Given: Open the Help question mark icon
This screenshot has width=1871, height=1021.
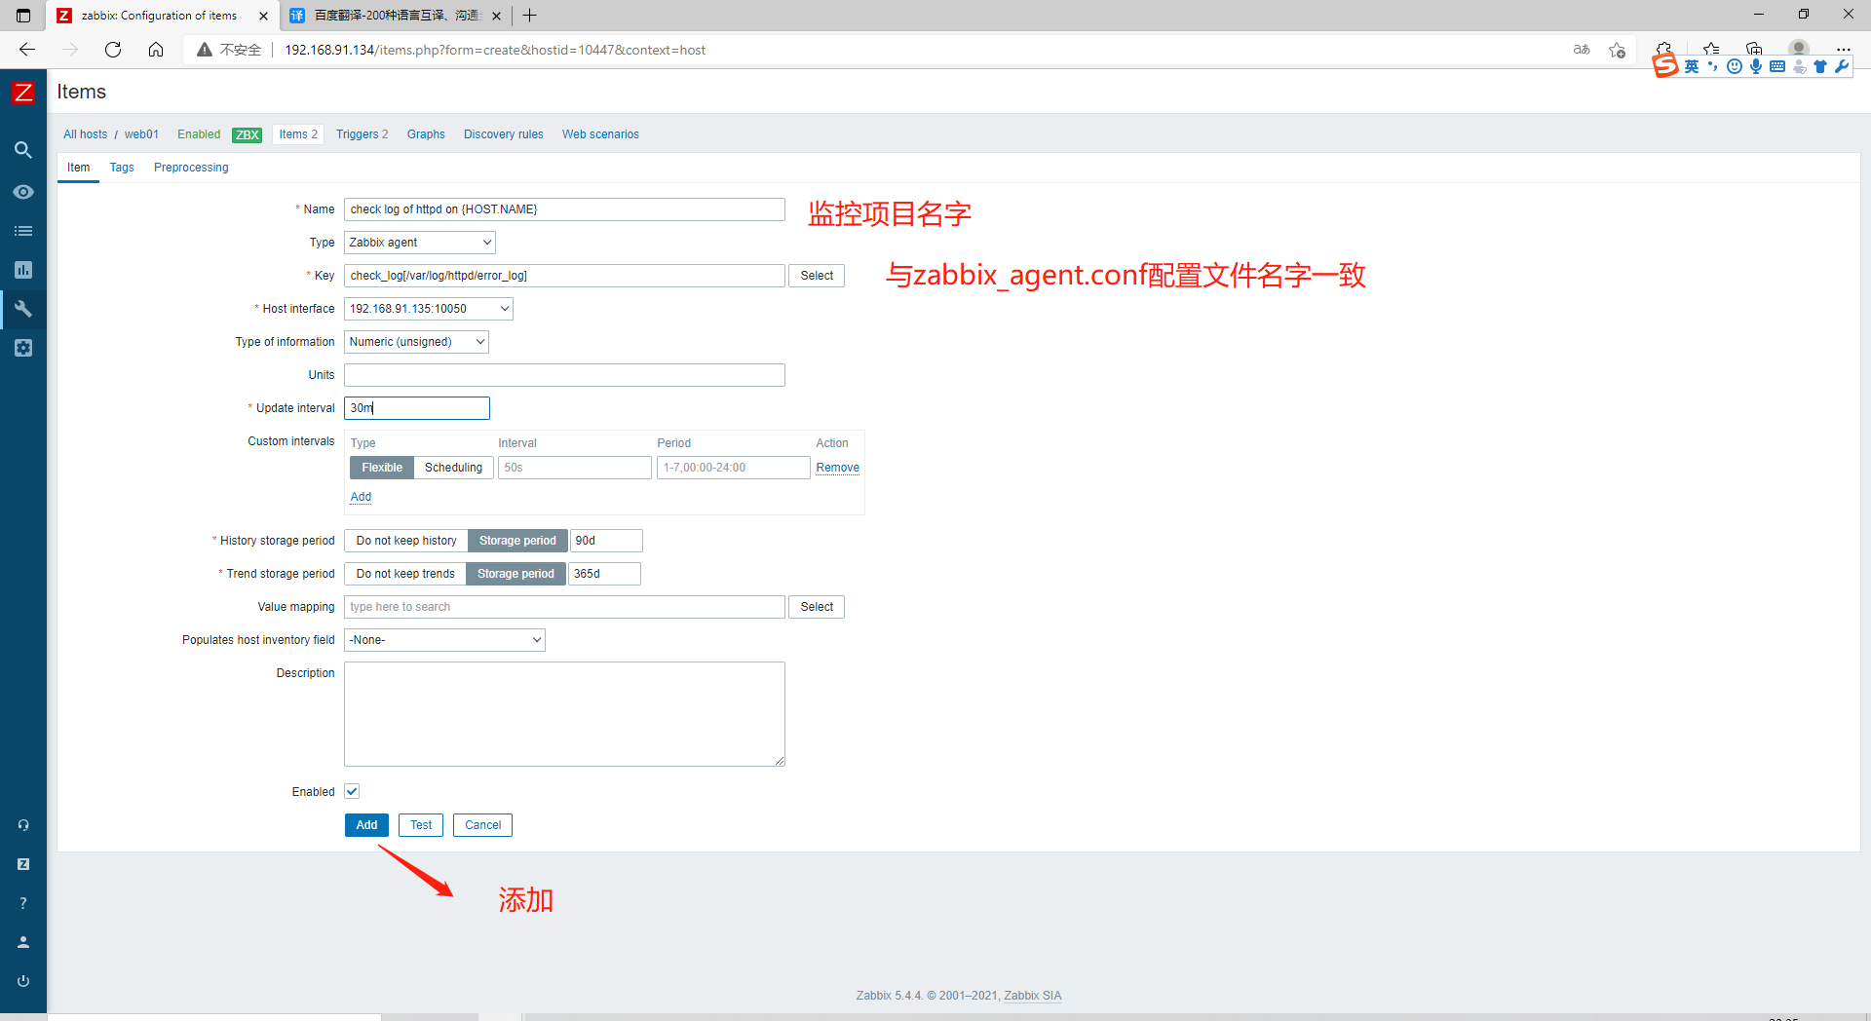Looking at the screenshot, I should (23, 903).
